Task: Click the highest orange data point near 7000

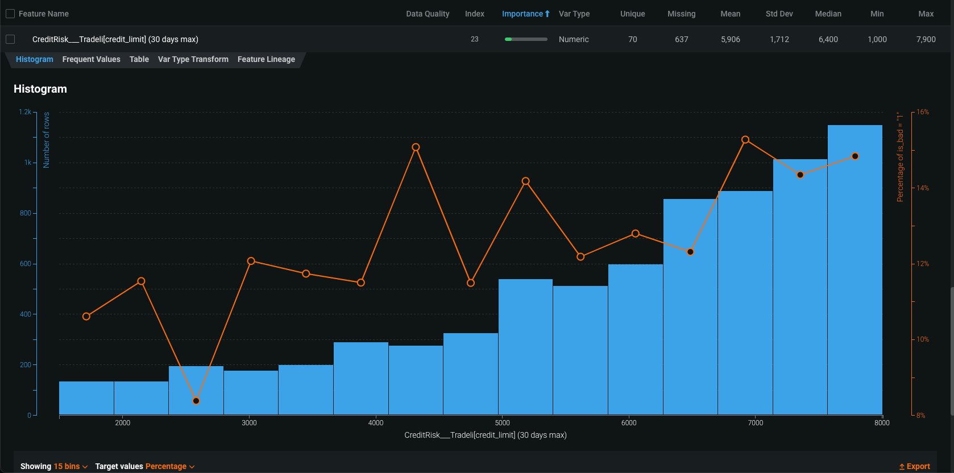Action: (x=745, y=140)
